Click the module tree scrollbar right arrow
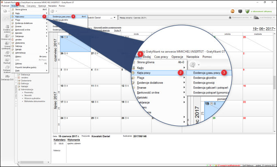This screenshot has height=167, width=277. (x=48, y=162)
